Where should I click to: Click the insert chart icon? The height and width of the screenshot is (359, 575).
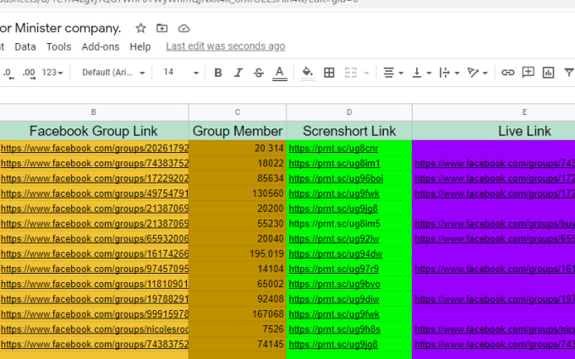coord(548,73)
